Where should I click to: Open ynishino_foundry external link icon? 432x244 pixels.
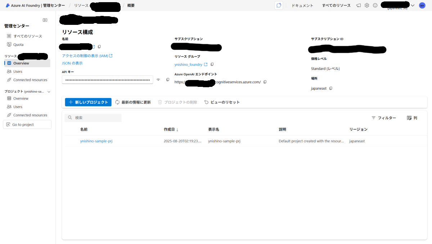click(206, 65)
